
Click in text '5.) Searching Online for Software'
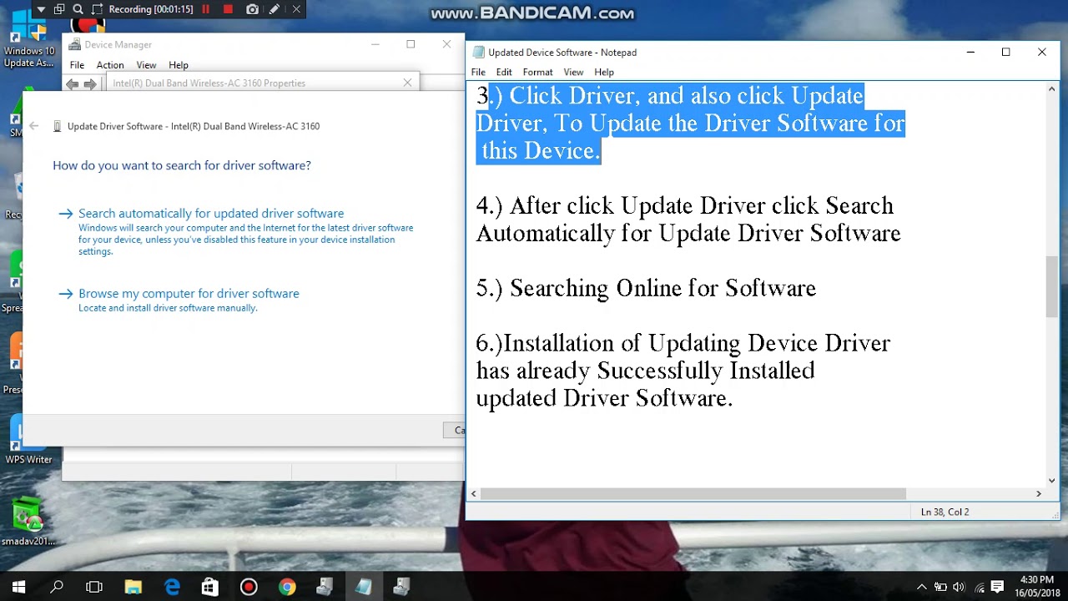point(646,288)
